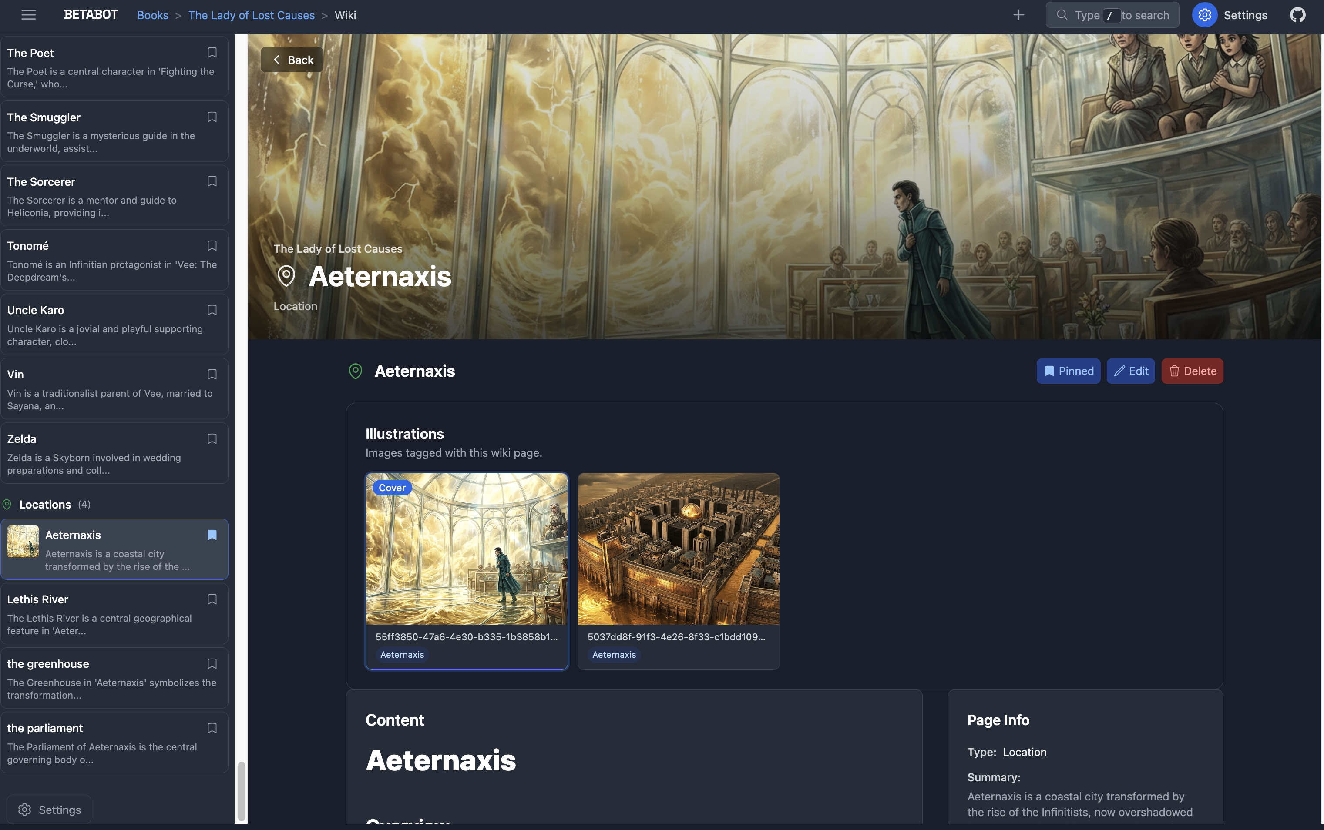Image resolution: width=1324 pixels, height=830 pixels.
Task: Click filename 55ff3850-47a6-4e30-b335-1b3858b1...
Action: [x=467, y=637]
